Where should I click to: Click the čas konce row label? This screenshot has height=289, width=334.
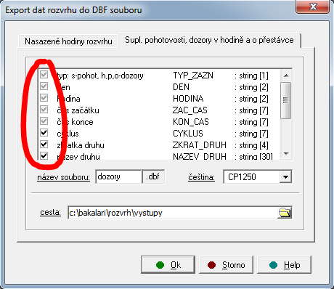tap(75, 122)
